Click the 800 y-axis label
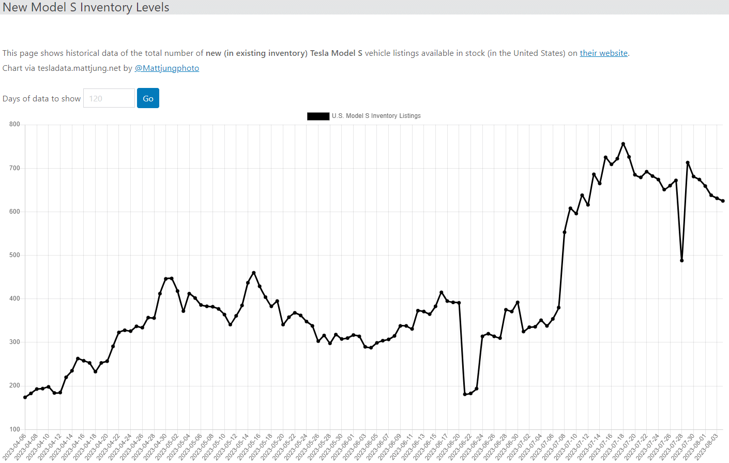Viewport: 729px width, 463px height. pyautogui.click(x=14, y=124)
